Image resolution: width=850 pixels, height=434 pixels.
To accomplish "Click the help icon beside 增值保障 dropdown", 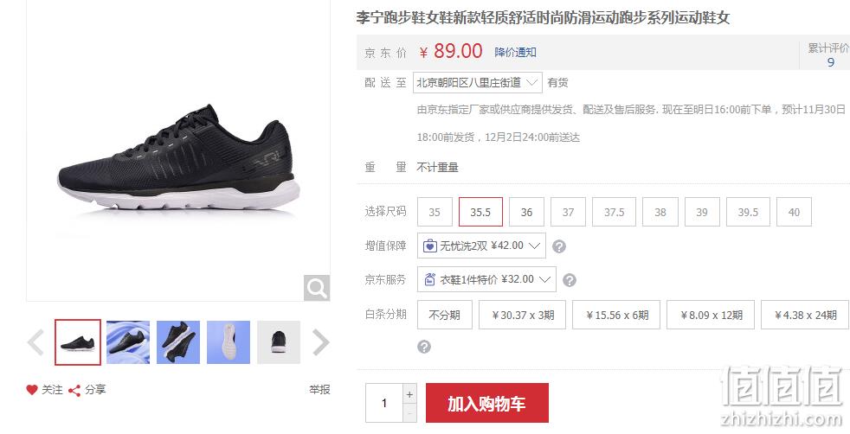I will (x=559, y=246).
